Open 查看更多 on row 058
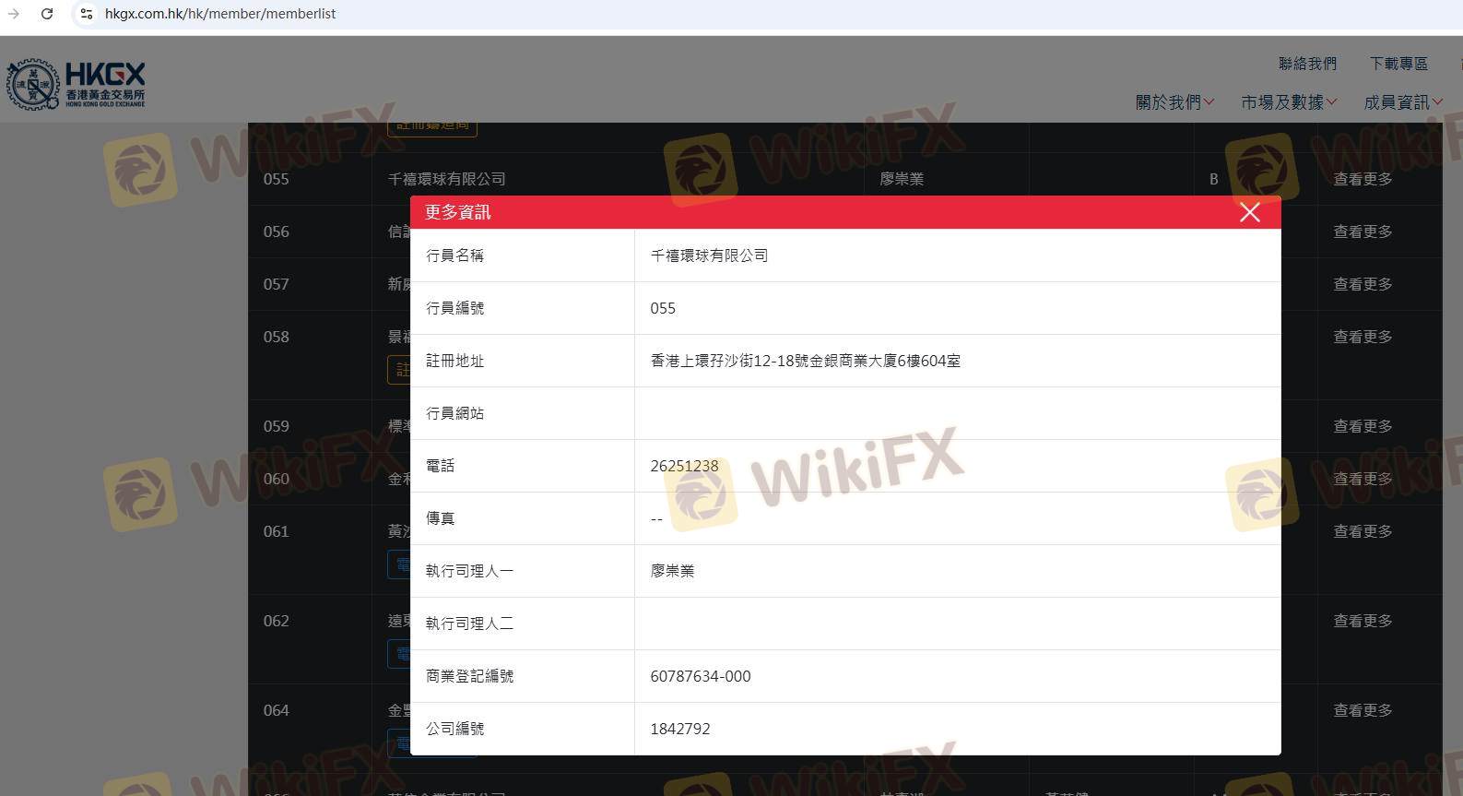Viewport: 1463px width, 796px height. coord(1363,337)
